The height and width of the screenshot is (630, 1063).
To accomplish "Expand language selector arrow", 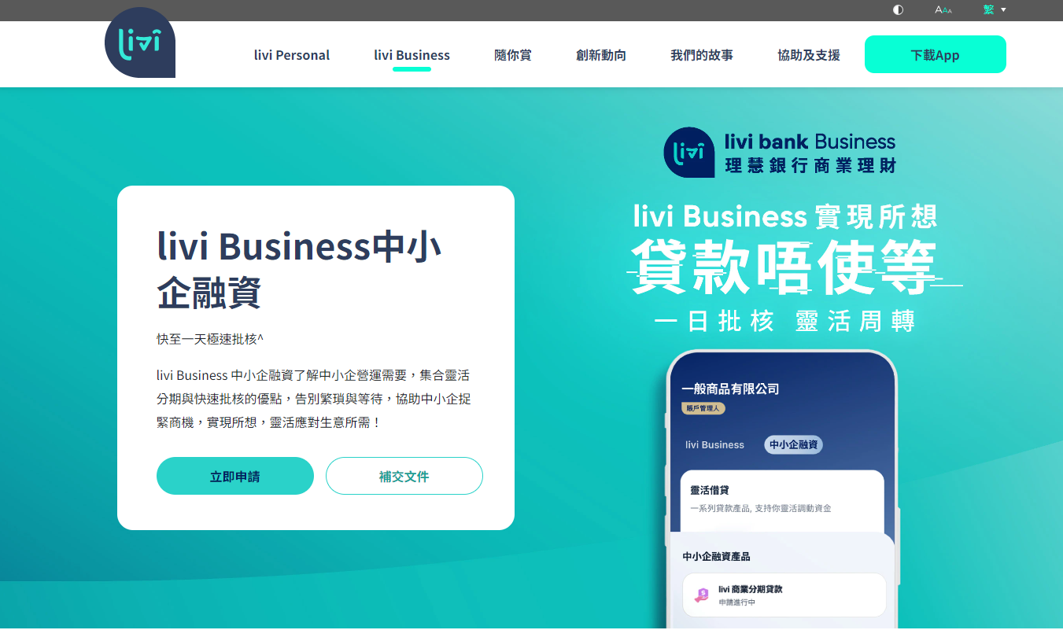I will 1003,10.
